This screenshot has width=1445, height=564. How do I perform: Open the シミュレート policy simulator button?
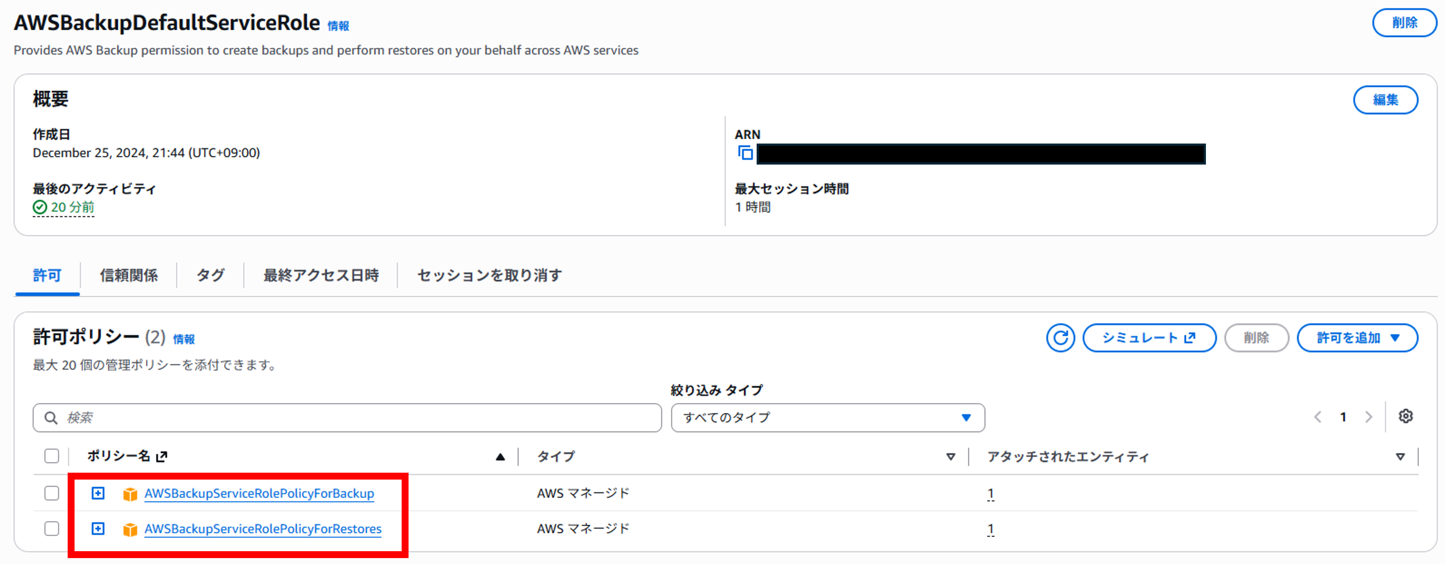coord(1149,338)
